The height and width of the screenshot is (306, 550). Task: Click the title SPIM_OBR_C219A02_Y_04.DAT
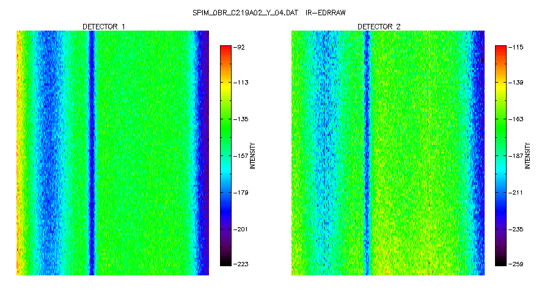point(245,13)
